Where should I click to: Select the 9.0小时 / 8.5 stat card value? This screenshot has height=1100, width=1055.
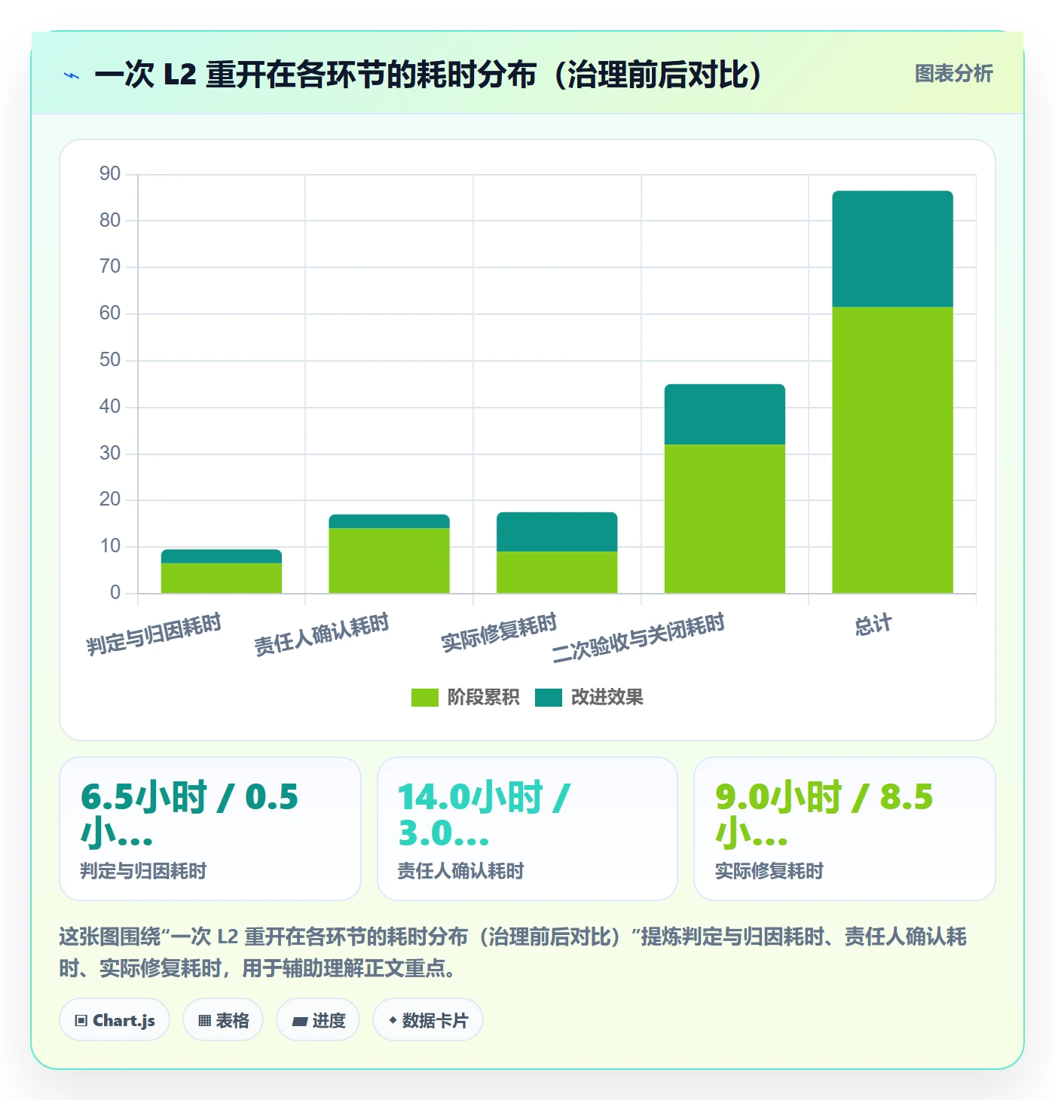point(824,815)
